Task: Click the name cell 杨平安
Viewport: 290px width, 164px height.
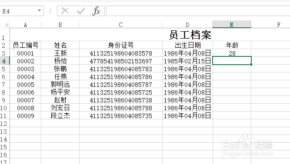Action: 60,92
